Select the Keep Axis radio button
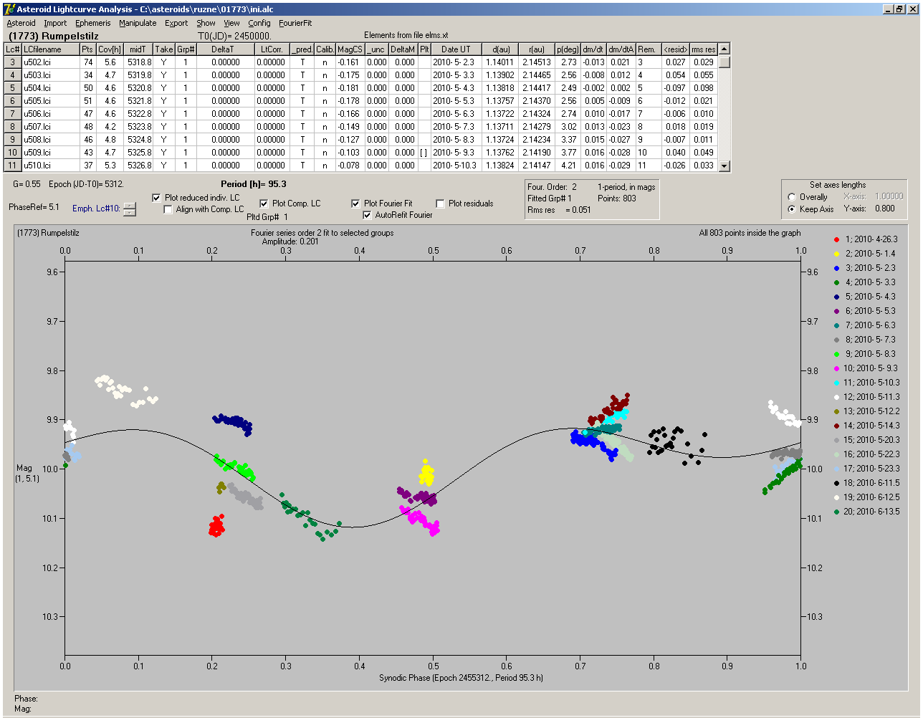Viewport: 923px width, 718px height. tap(792, 209)
